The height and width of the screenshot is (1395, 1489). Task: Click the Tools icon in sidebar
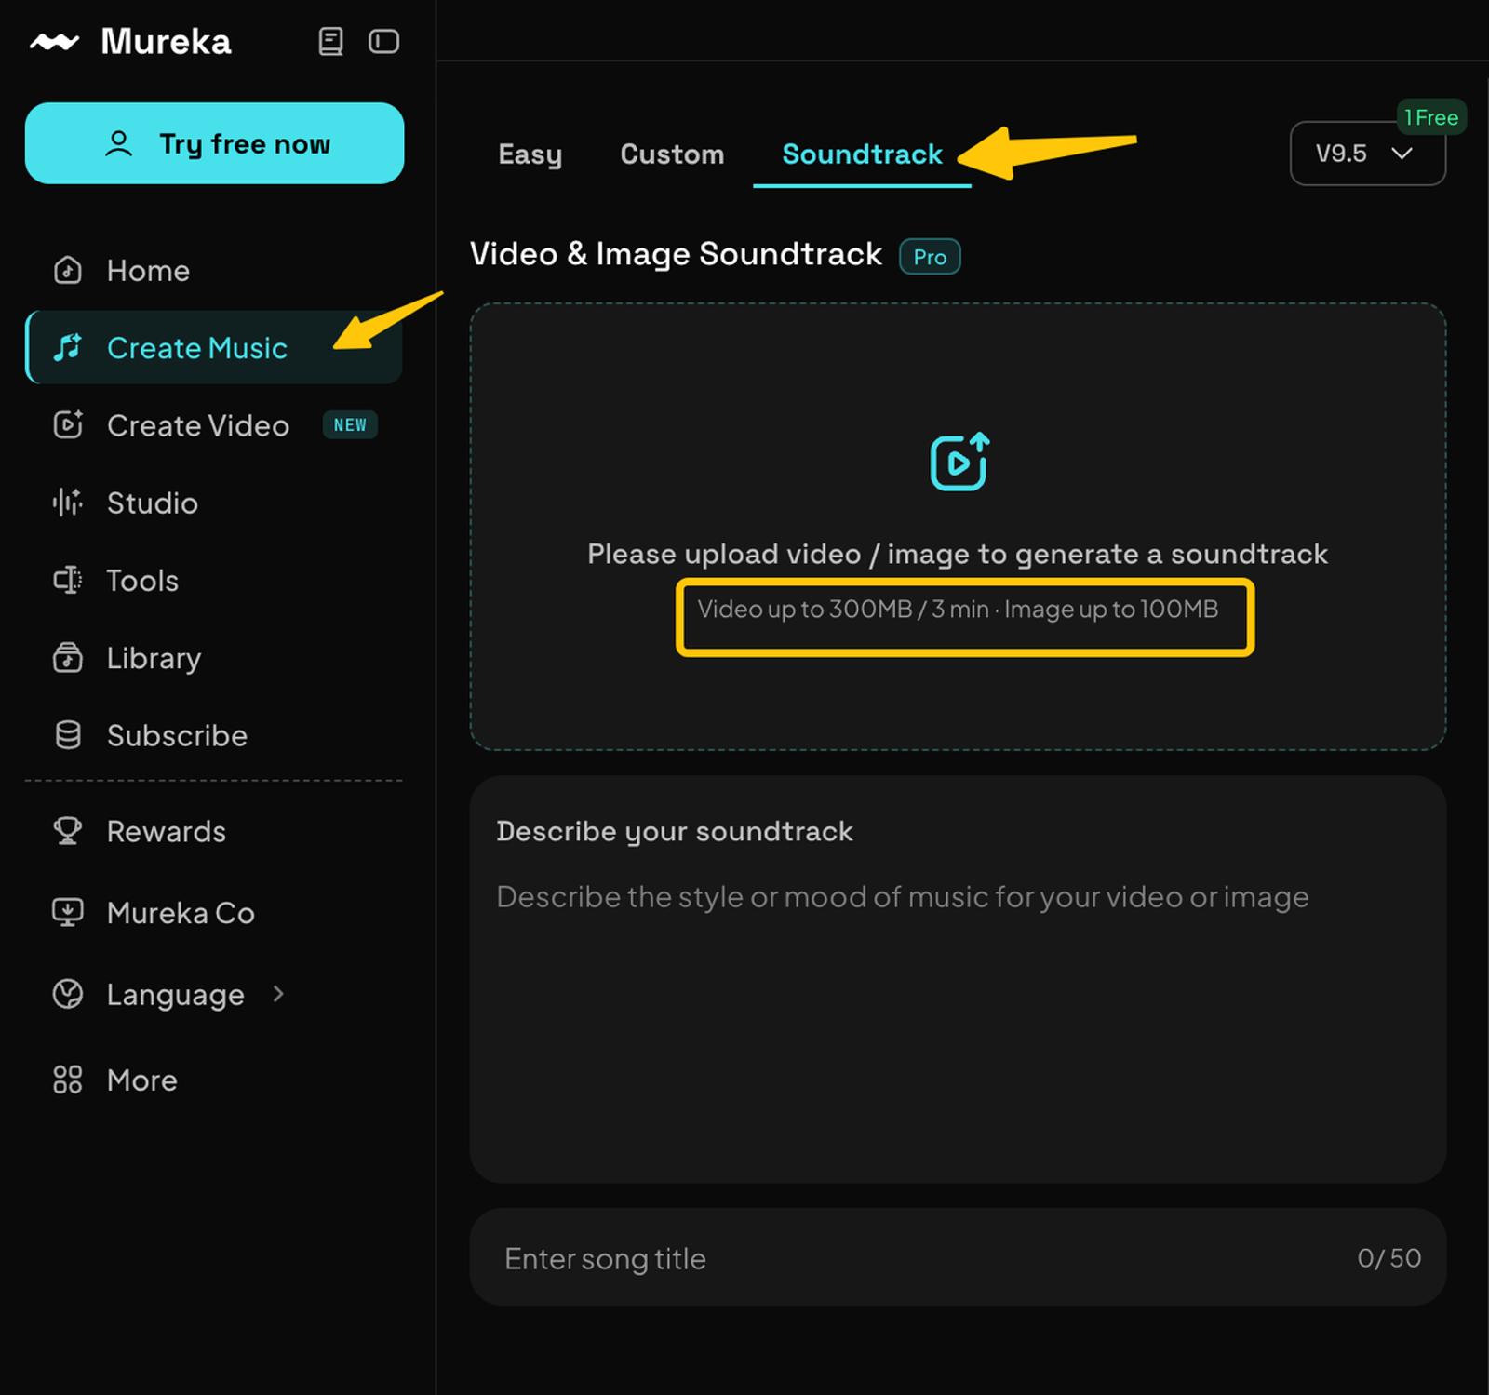pos(67,580)
